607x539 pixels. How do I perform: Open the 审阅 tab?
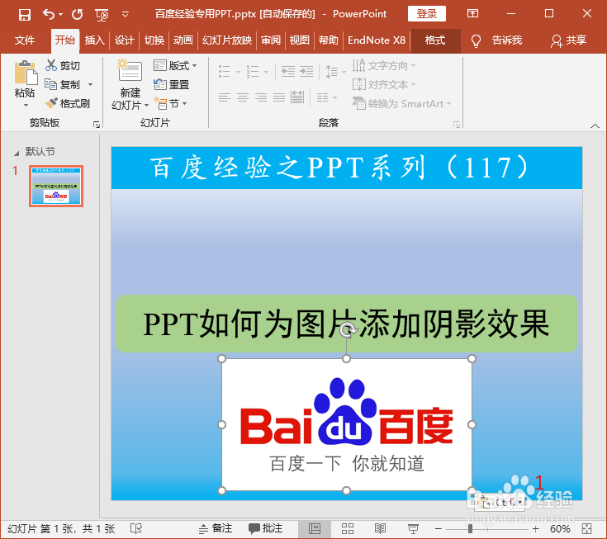(x=270, y=40)
